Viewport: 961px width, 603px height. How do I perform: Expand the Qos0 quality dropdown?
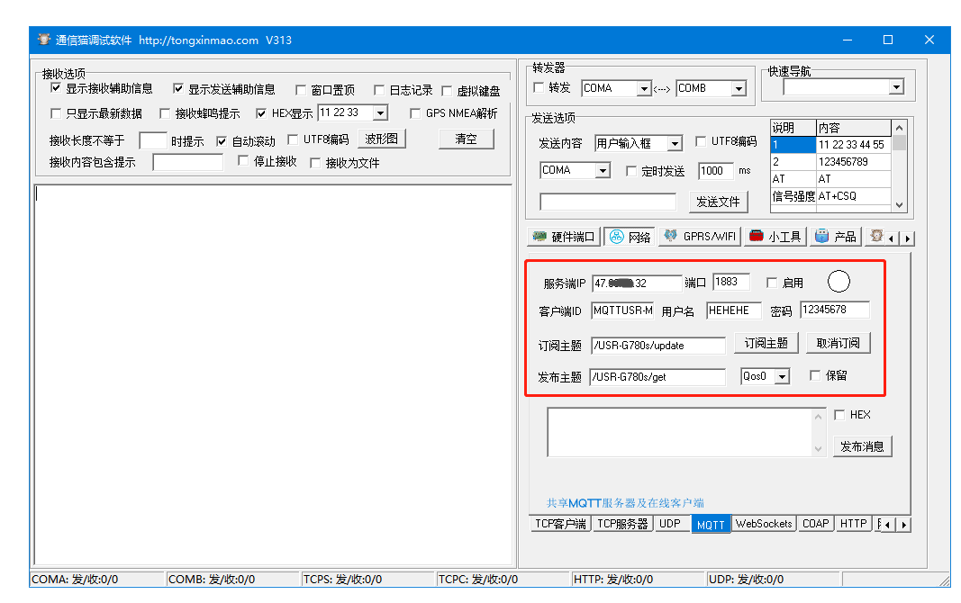(x=782, y=377)
